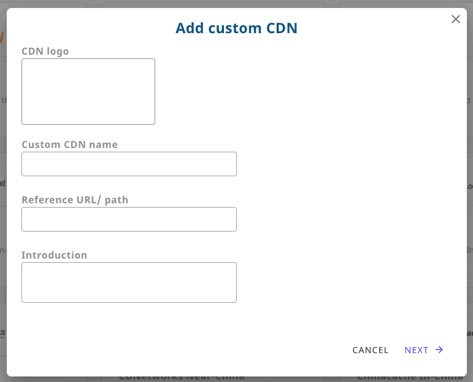Click the orange logo fragment behind the overlay
The image size is (473, 382).
pyautogui.click(x=2, y=37)
